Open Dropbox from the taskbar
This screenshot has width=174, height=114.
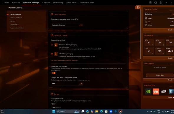pyautogui.click(x=111, y=111)
